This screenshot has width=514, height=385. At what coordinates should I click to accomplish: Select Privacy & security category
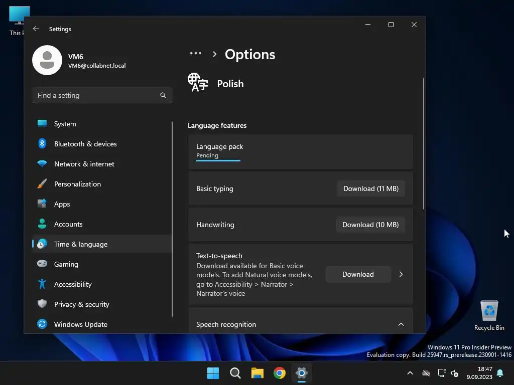(102, 304)
